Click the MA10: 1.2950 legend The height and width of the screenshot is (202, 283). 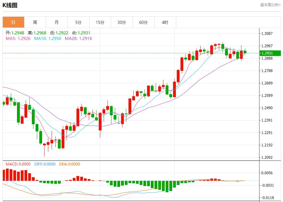point(48,38)
